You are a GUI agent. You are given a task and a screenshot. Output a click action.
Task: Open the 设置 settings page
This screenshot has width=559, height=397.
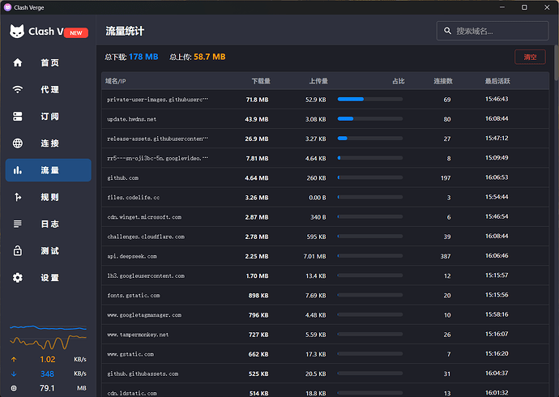coord(48,278)
